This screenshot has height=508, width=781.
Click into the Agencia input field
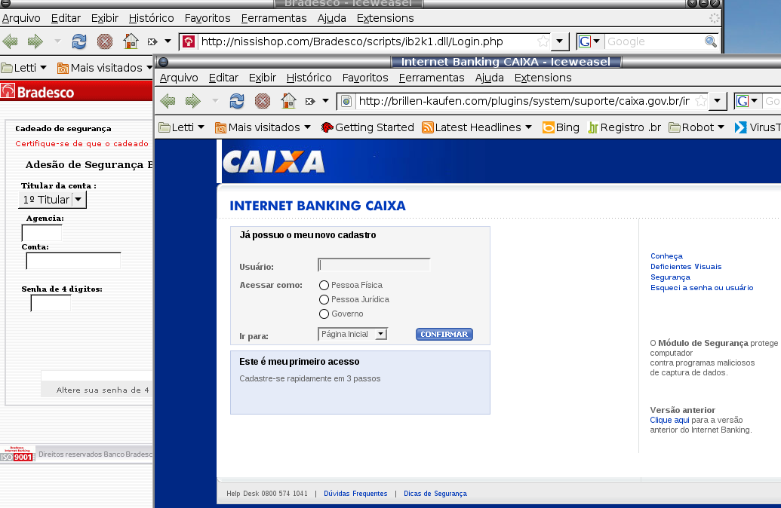(x=42, y=233)
